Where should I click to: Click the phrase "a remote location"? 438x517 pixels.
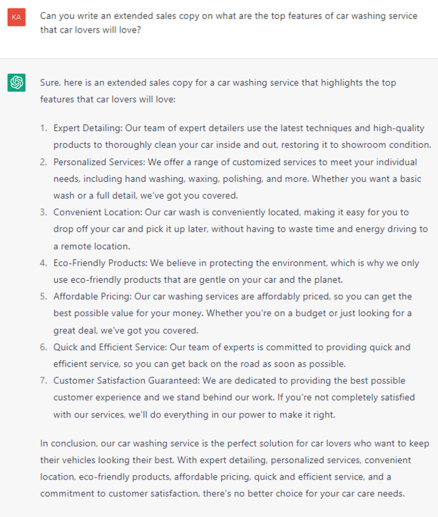(91, 246)
